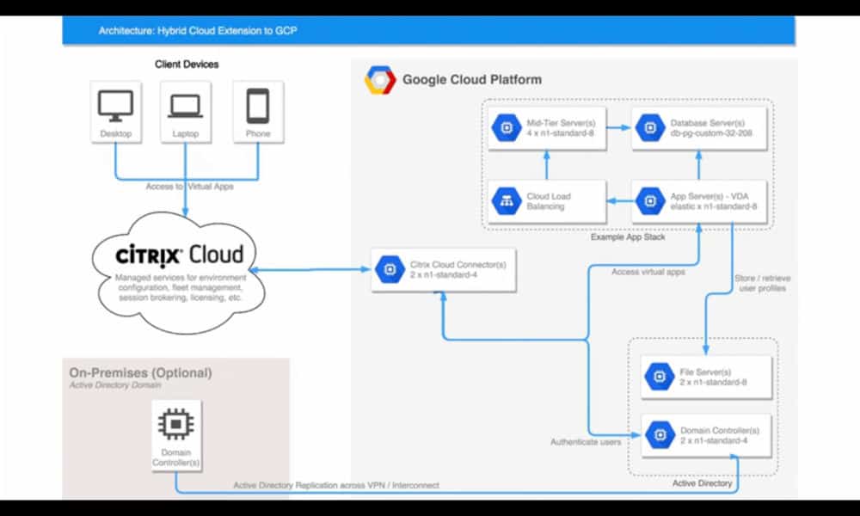Viewport: 860px width, 516px height.
Task: Select the Citrix Cloud Connector icon
Action: [389, 269]
